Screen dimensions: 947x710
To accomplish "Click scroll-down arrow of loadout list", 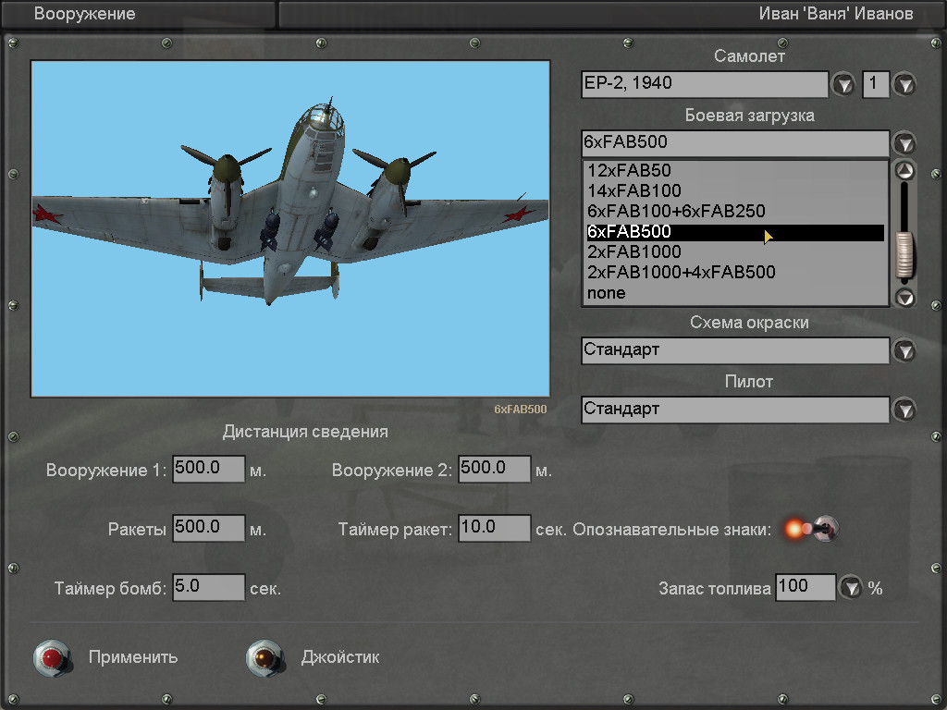I will pyautogui.click(x=905, y=297).
